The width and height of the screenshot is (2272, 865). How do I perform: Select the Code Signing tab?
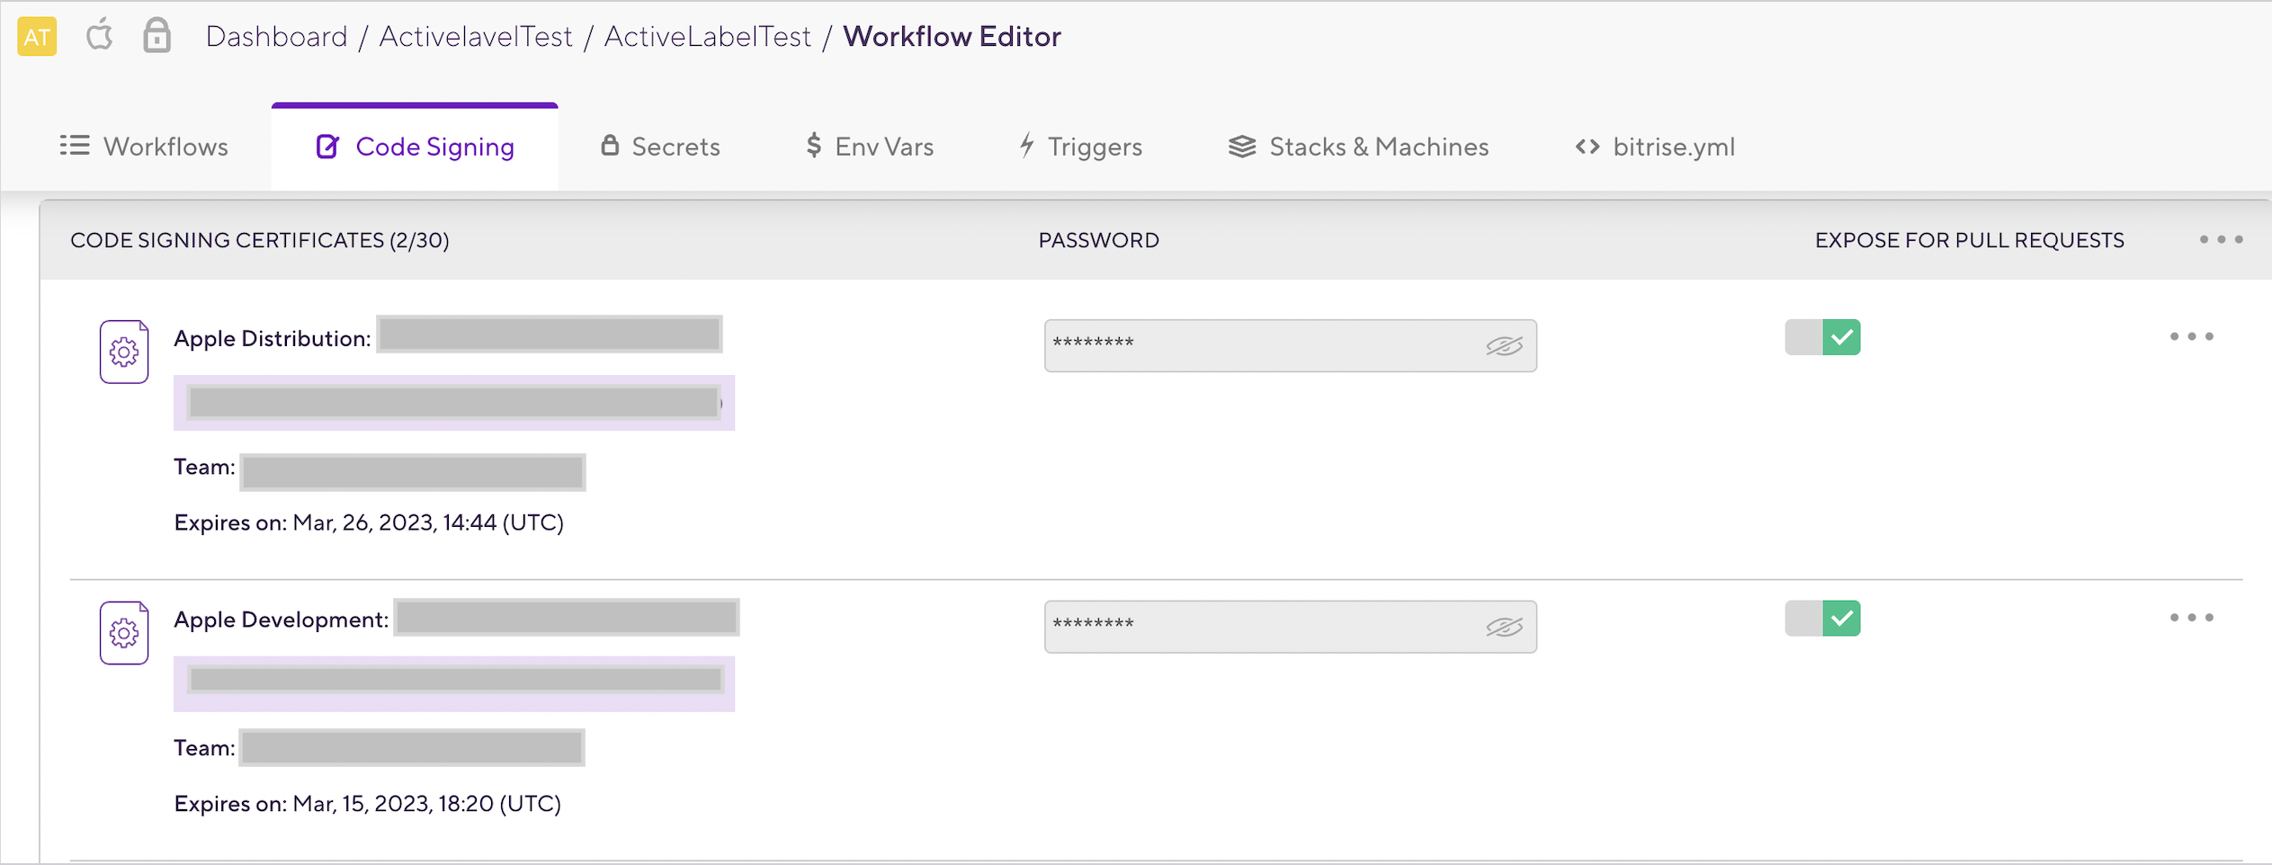coord(415,147)
